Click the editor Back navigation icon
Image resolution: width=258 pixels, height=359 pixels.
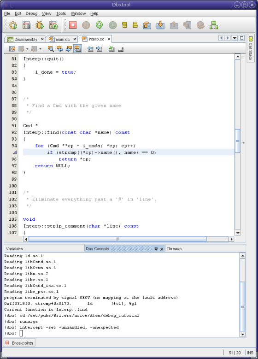pos(22,49)
